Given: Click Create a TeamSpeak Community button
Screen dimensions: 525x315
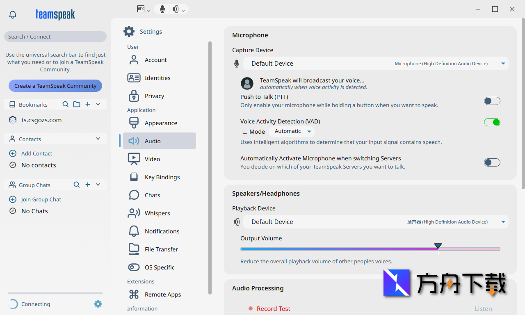Looking at the screenshot, I should [x=55, y=86].
